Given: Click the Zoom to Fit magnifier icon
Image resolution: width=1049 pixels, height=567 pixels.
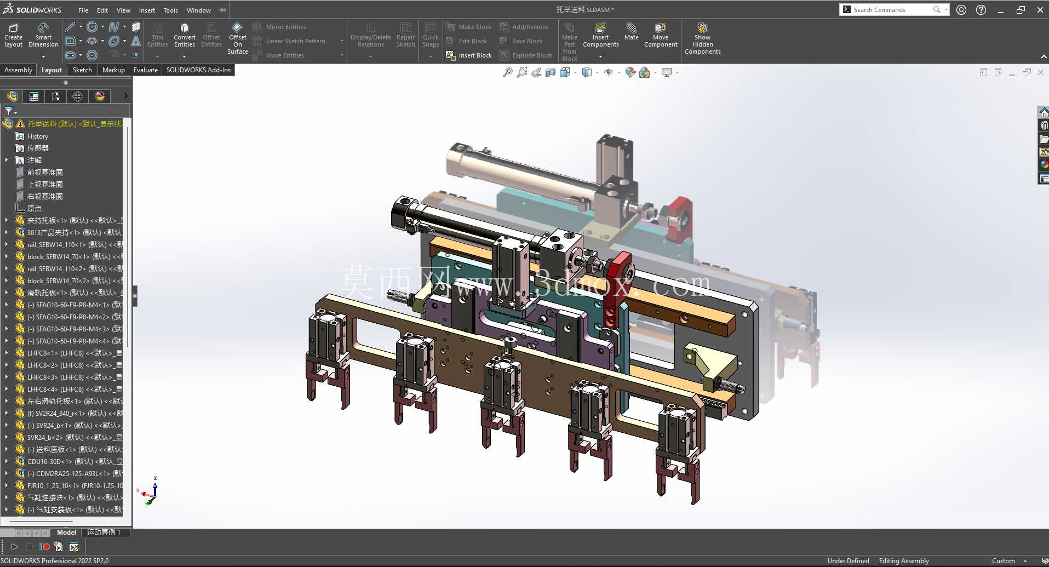Looking at the screenshot, I should [x=507, y=72].
